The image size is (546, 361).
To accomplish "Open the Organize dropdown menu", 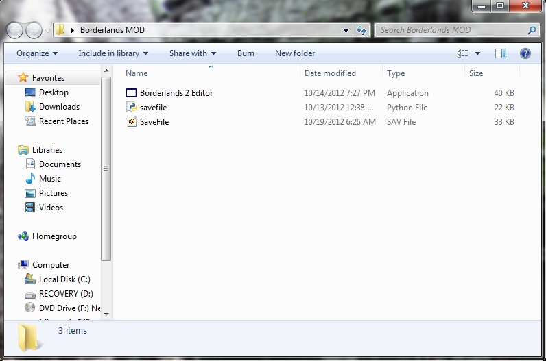I will pyautogui.click(x=37, y=53).
